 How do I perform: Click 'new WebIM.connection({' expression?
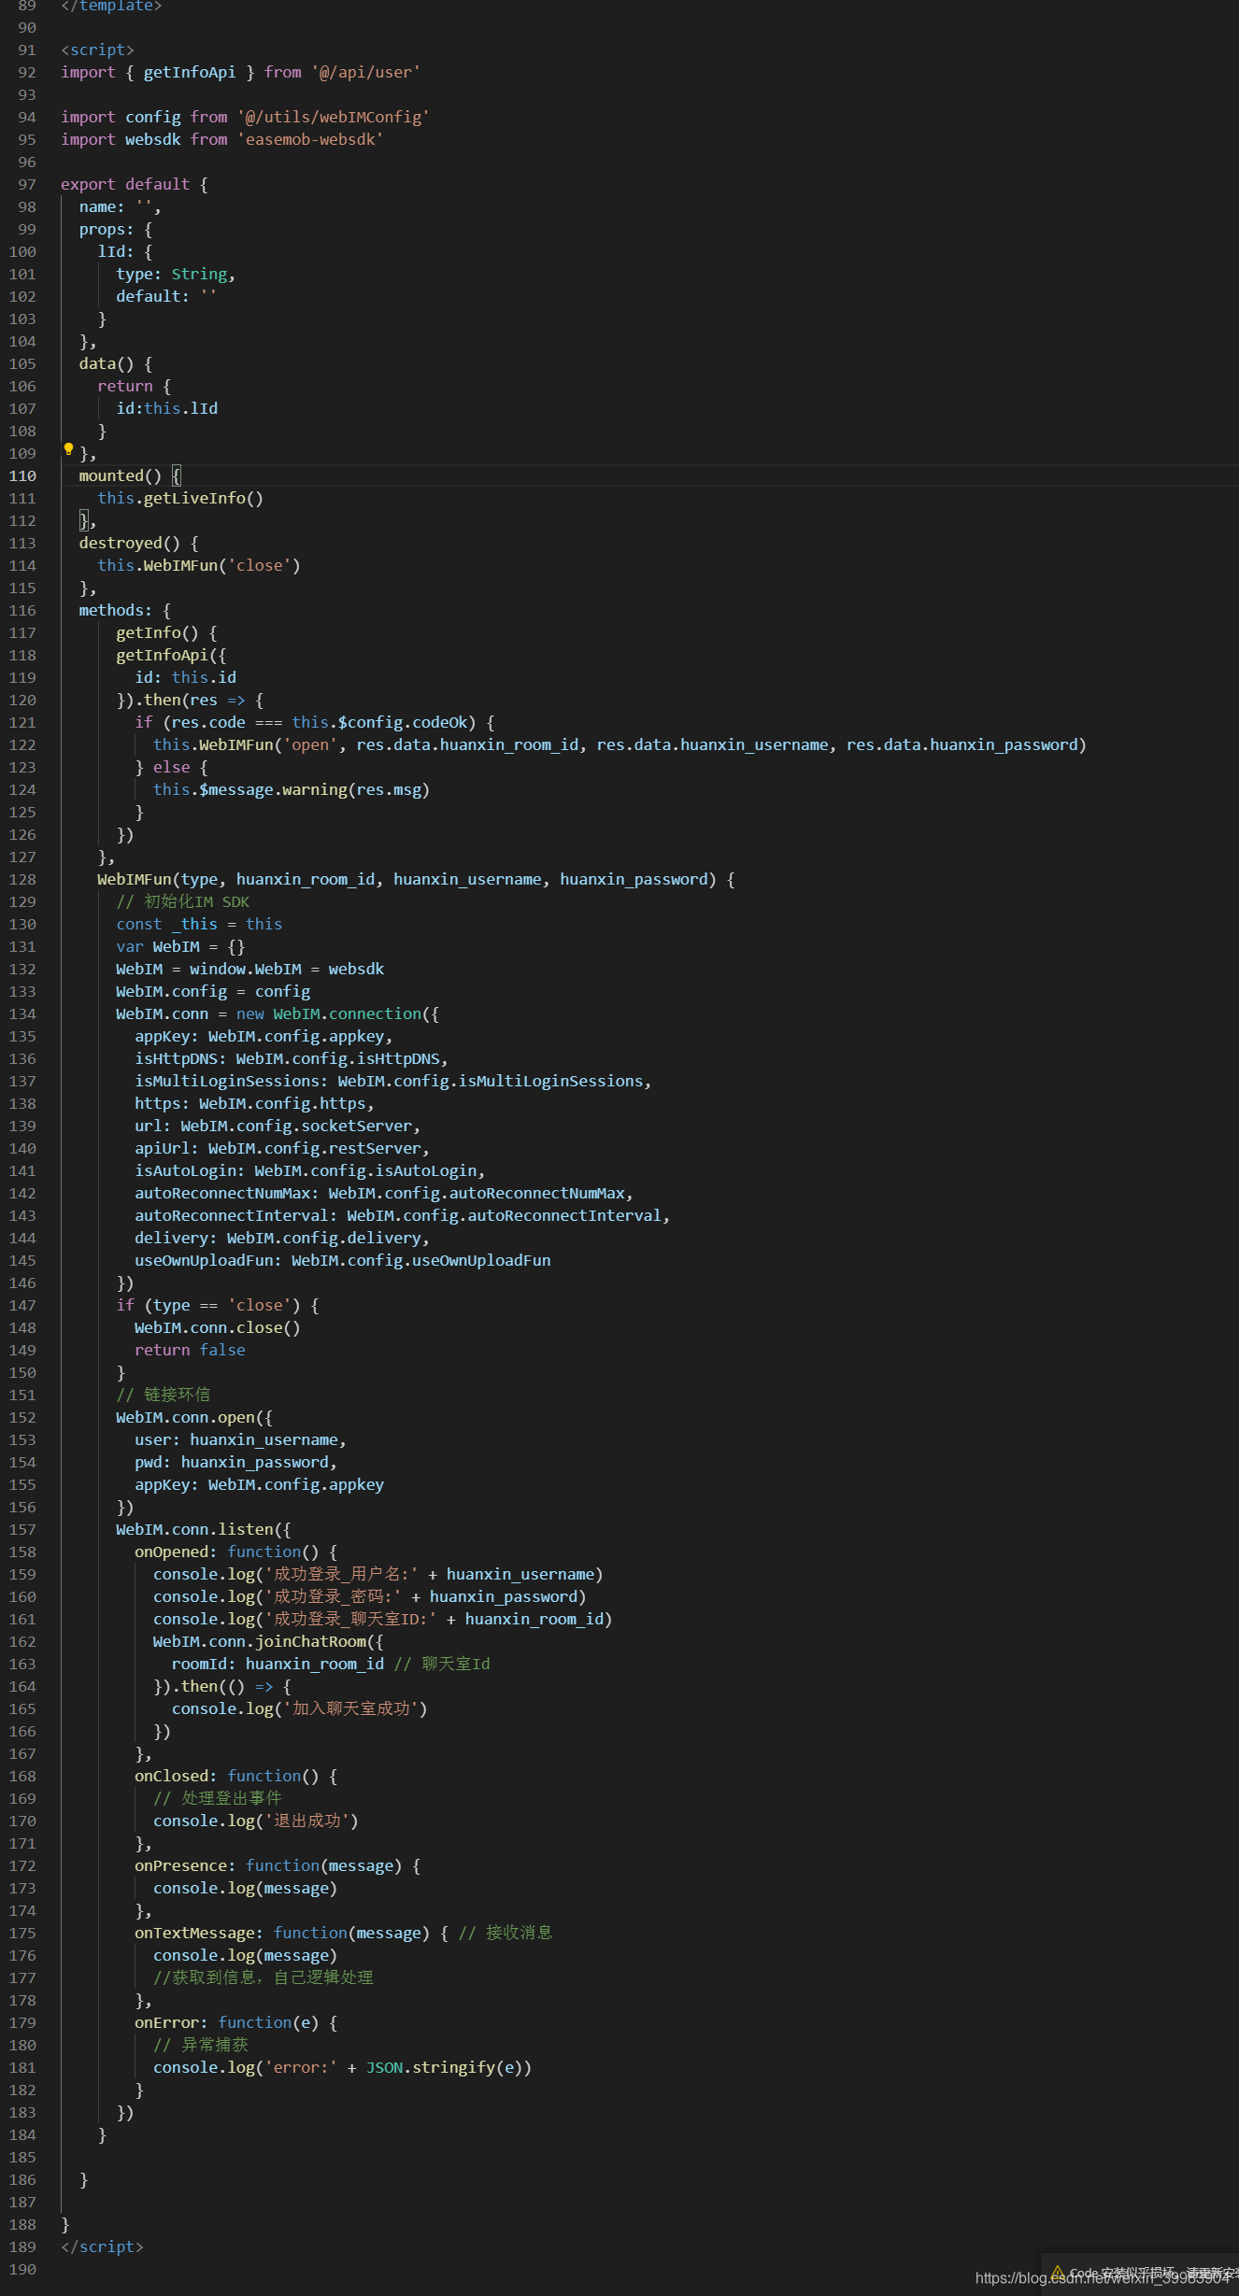(x=337, y=1013)
